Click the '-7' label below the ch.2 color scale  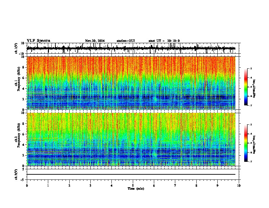(x=250, y=161)
